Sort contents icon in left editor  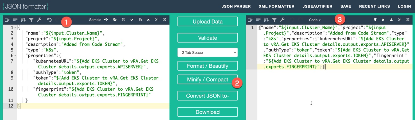tap(23, 20)
